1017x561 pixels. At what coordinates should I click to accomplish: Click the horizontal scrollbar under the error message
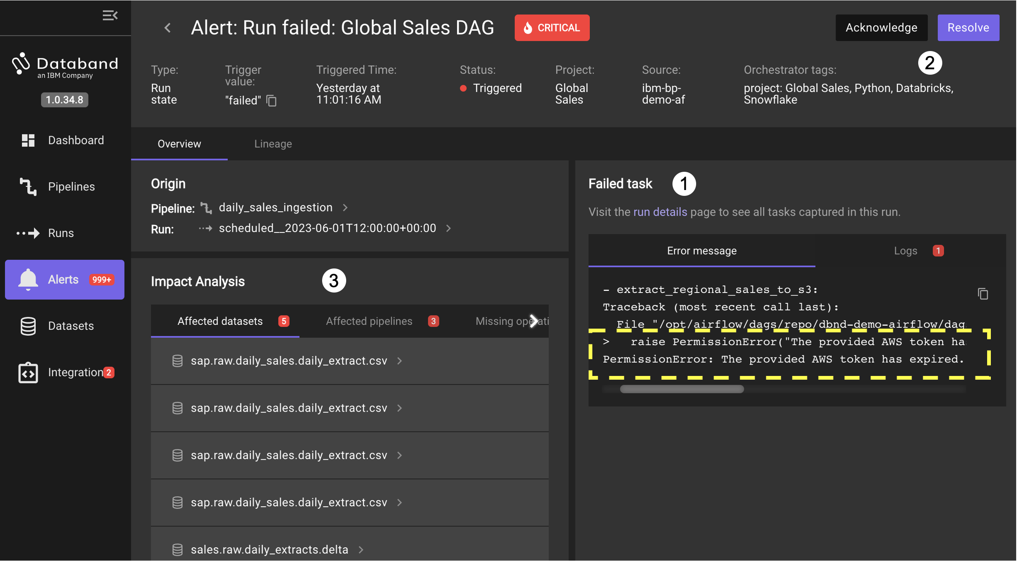[x=681, y=389]
